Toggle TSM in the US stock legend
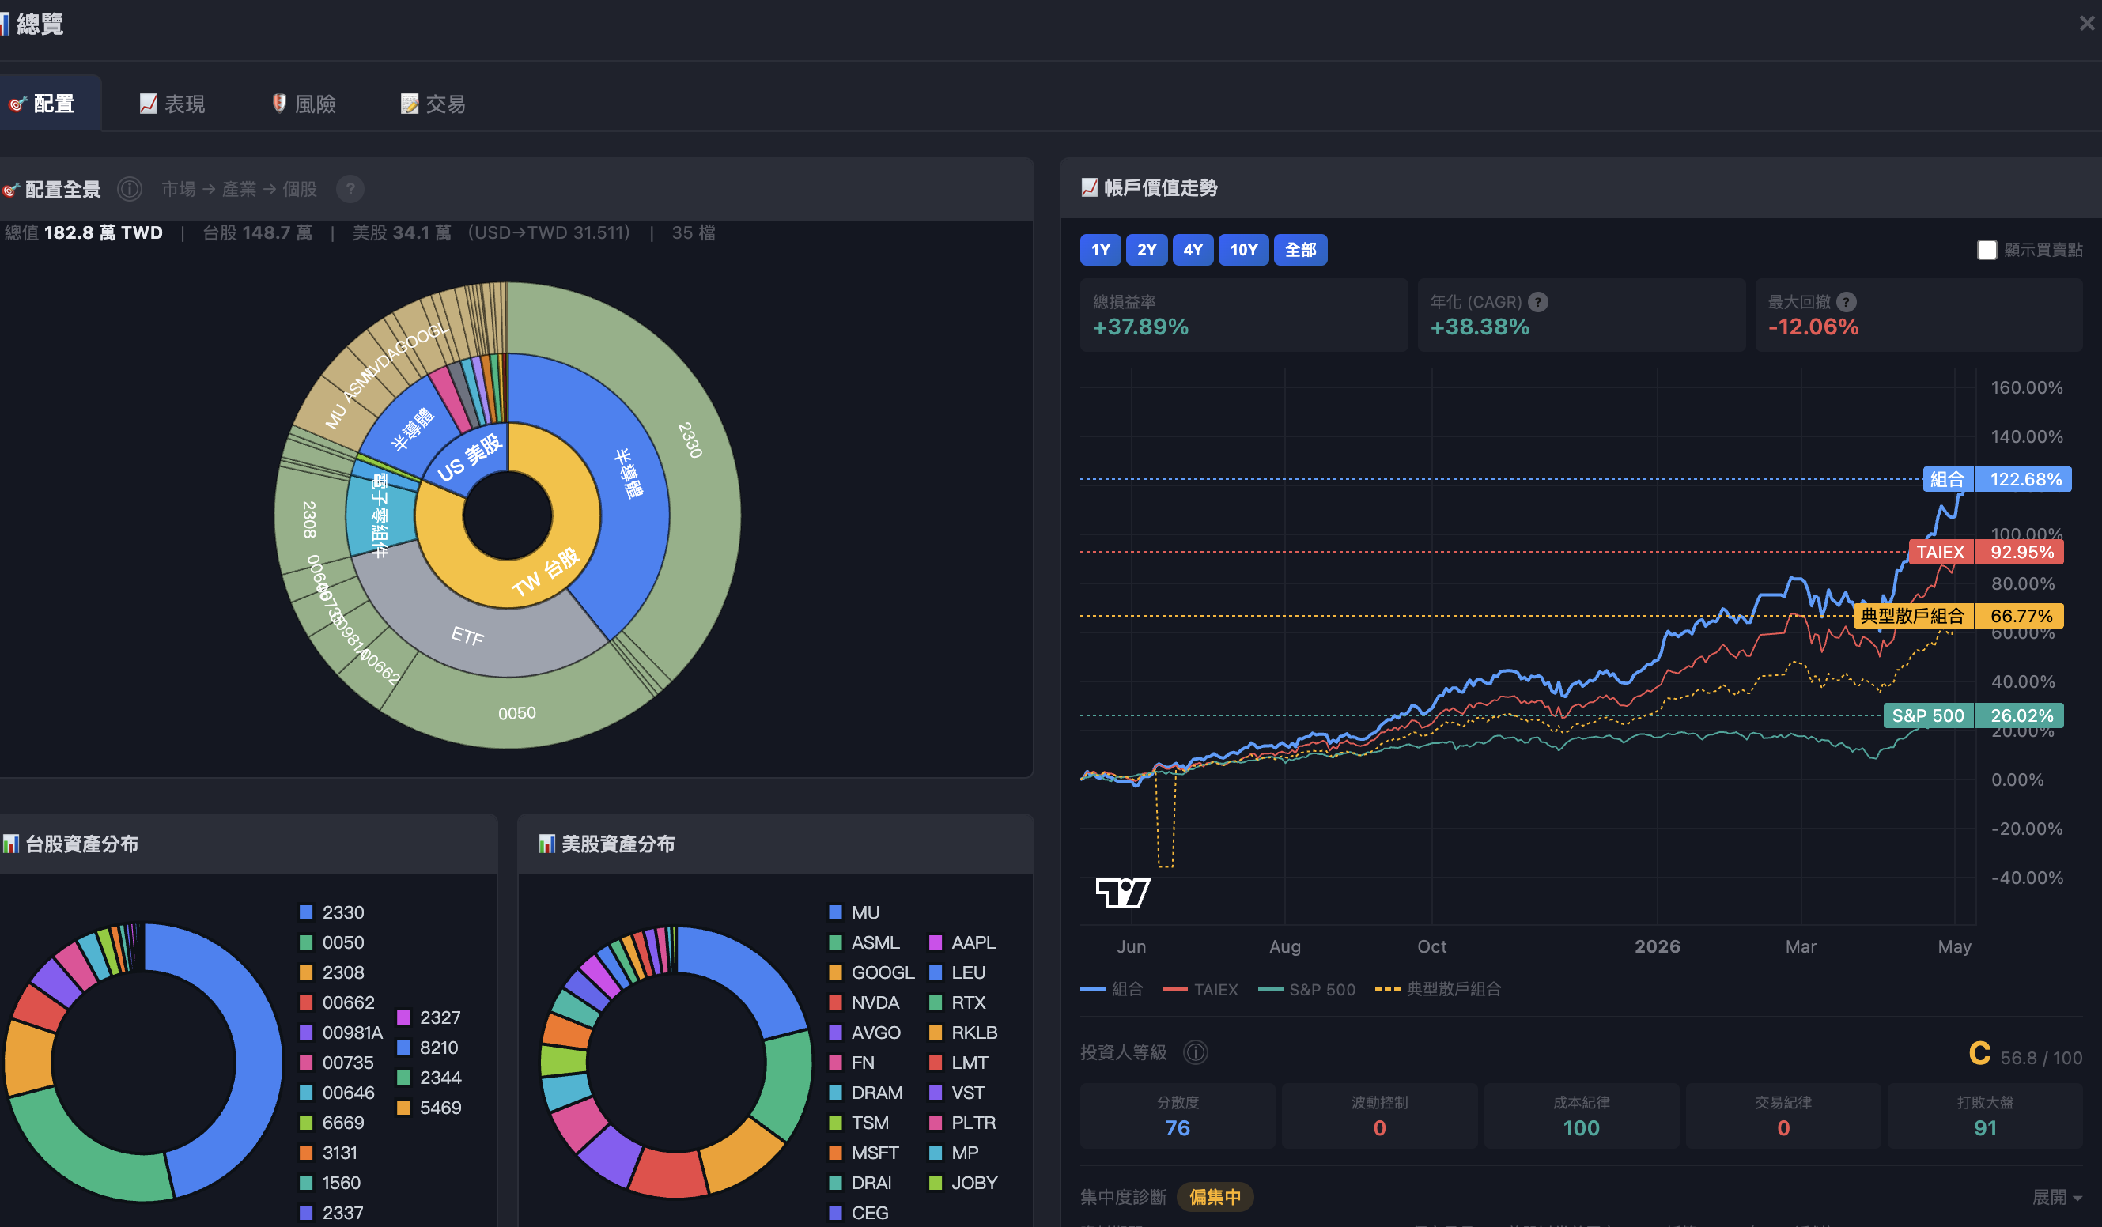2102x1227 pixels. (858, 1123)
